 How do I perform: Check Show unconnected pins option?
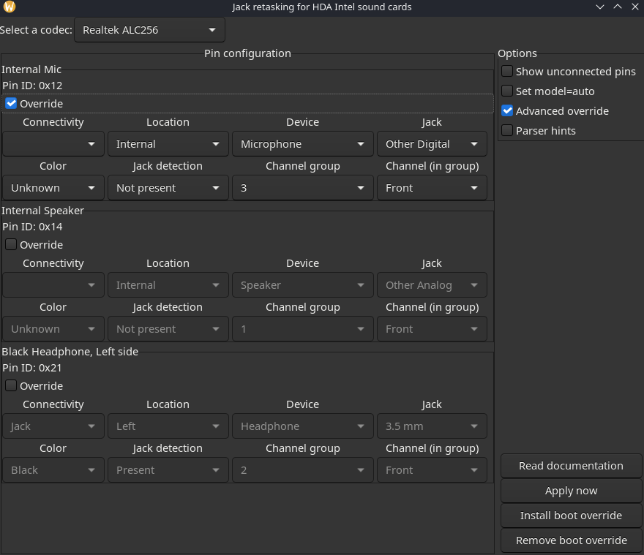click(507, 72)
